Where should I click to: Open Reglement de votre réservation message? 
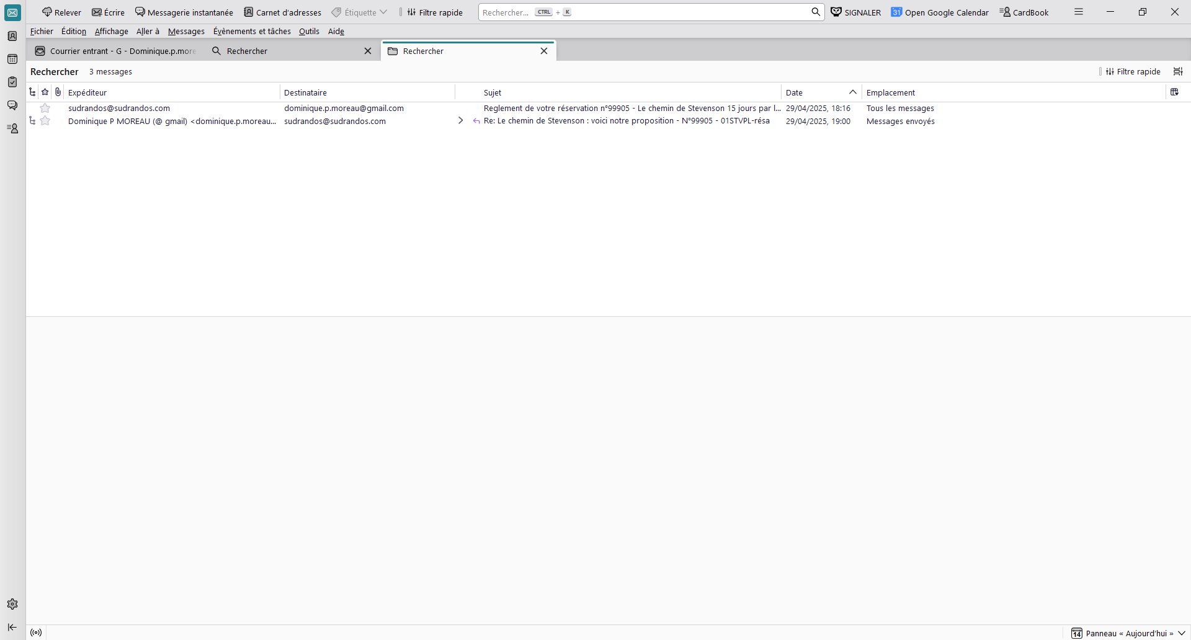[631, 108]
